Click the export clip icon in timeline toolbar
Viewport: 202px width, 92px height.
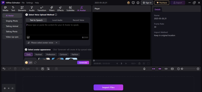point(56,69)
